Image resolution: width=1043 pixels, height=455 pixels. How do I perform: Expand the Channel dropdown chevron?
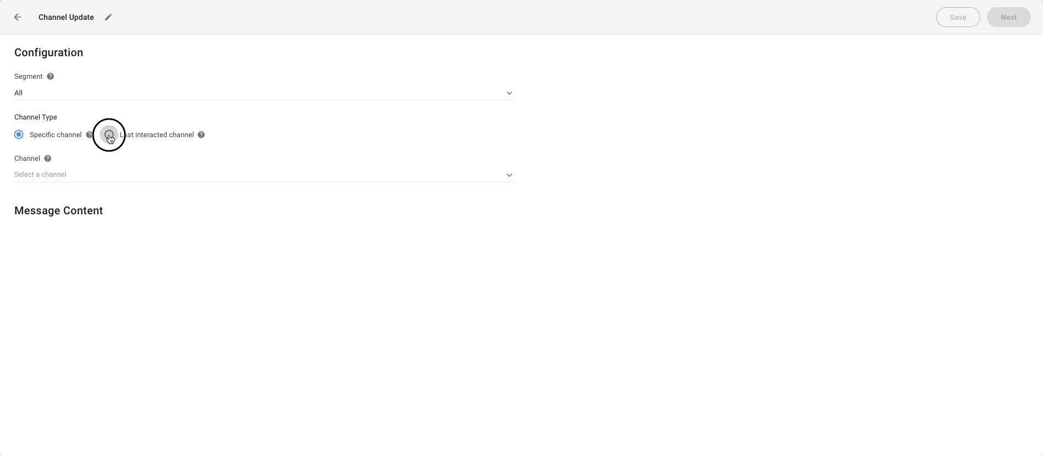click(x=509, y=175)
